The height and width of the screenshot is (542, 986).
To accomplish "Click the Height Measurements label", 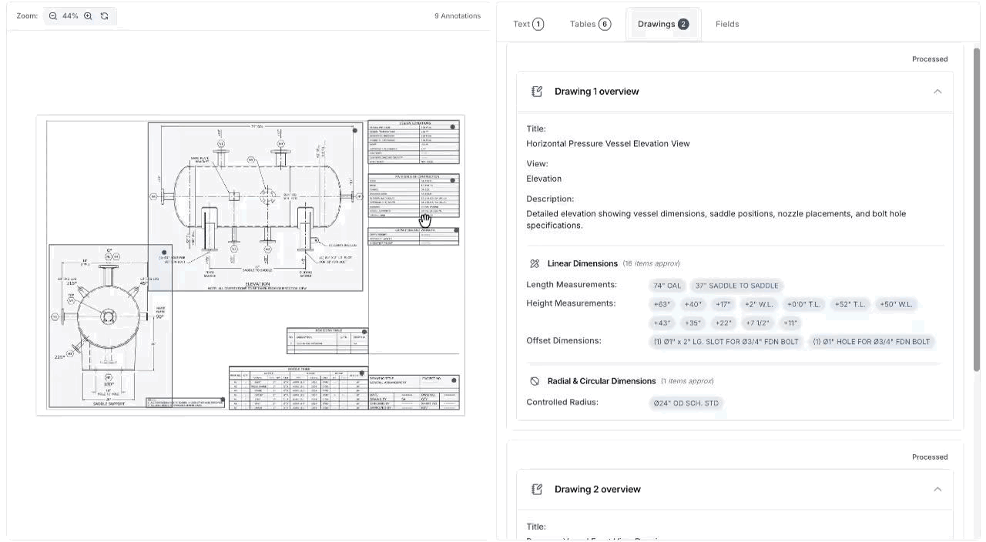I will (x=571, y=303).
